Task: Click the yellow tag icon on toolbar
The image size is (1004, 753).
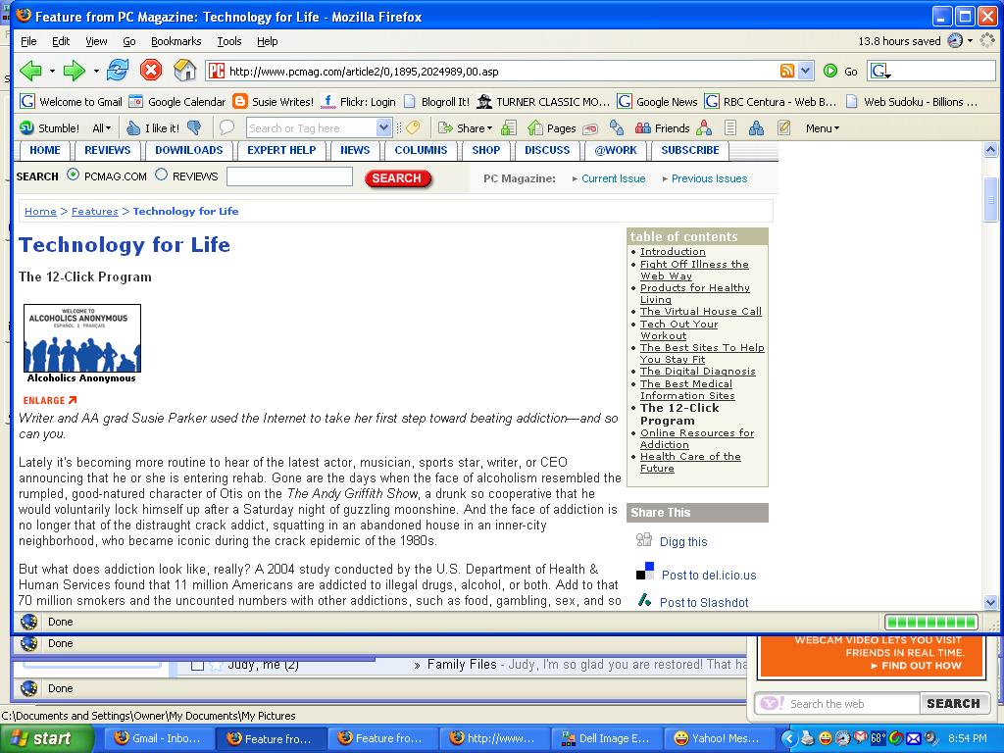Action: click(413, 128)
